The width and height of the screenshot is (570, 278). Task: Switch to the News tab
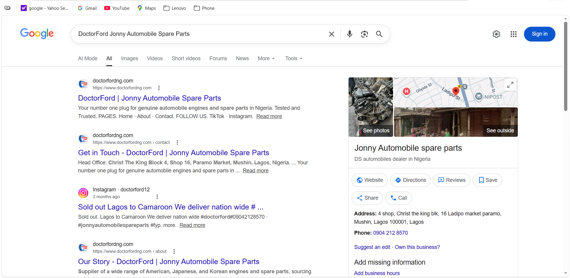click(242, 58)
